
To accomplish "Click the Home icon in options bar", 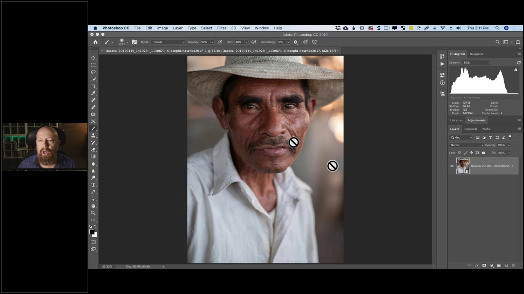I will point(95,42).
